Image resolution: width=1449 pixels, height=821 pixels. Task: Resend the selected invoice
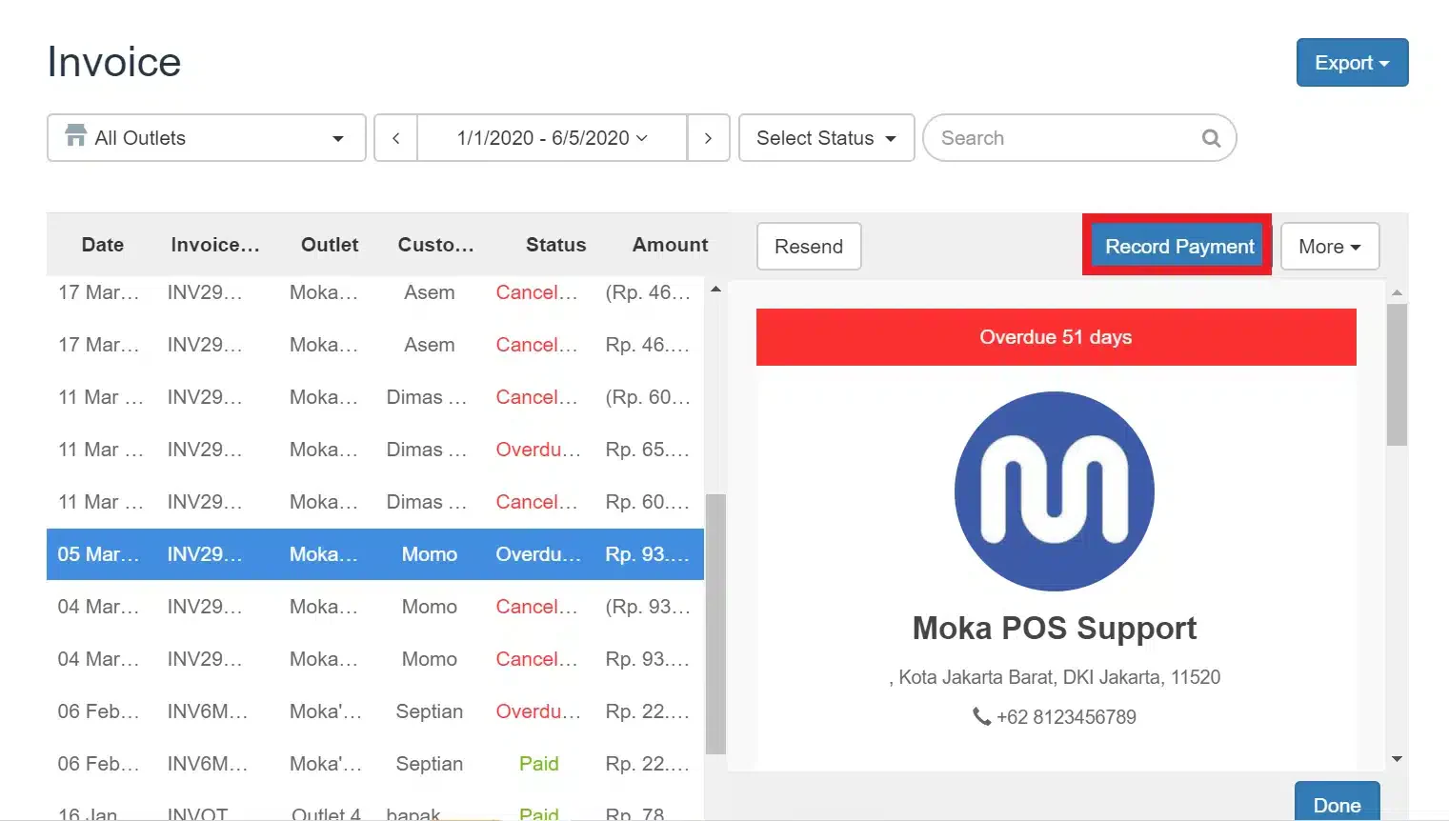coord(809,247)
